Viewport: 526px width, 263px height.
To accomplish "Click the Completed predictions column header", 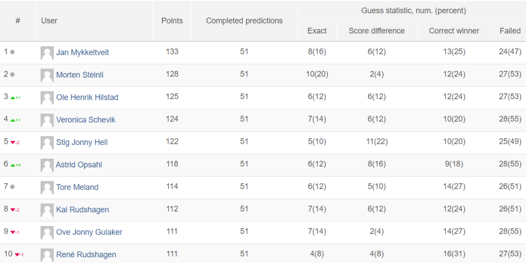I will click(x=244, y=21).
